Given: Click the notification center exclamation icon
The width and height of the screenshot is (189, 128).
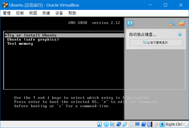Looking at the screenshot, I should click(x=130, y=23).
